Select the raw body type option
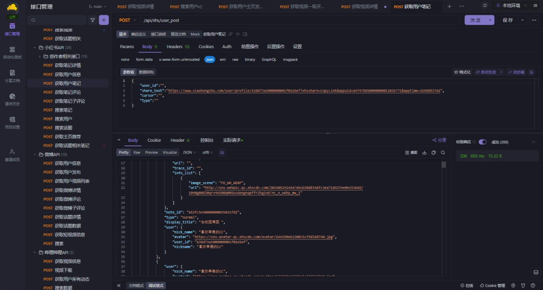 [x=235, y=60]
